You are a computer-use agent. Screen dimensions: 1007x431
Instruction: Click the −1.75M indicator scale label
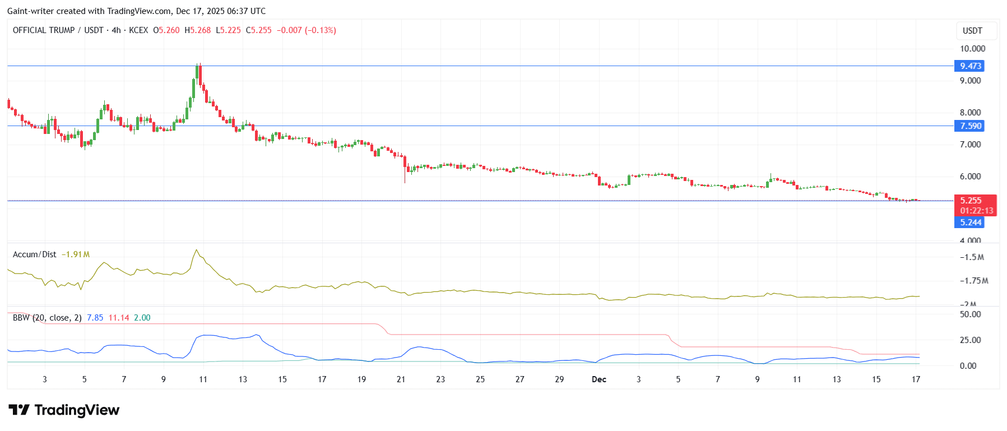pos(974,281)
